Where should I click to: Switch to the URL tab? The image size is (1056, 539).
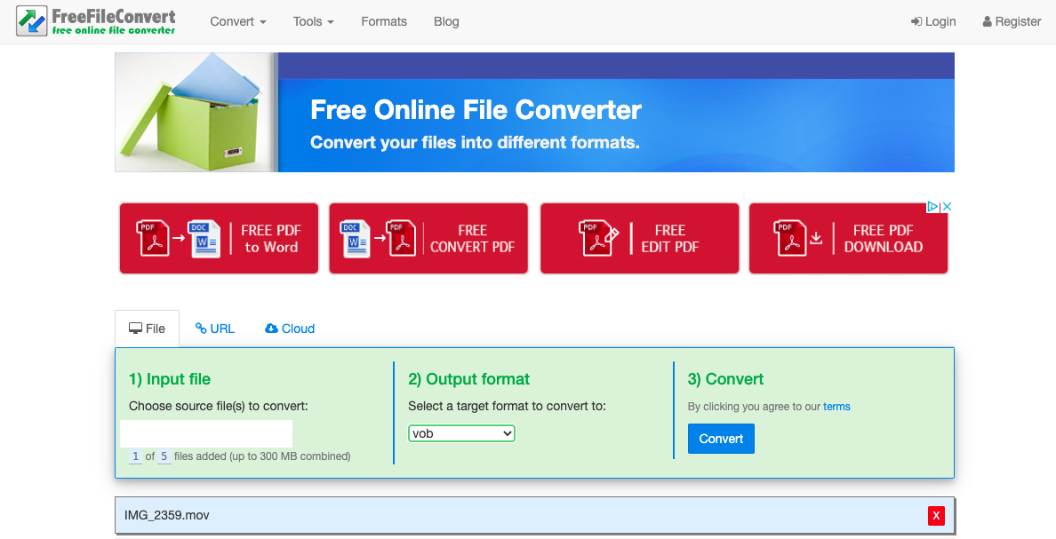215,329
